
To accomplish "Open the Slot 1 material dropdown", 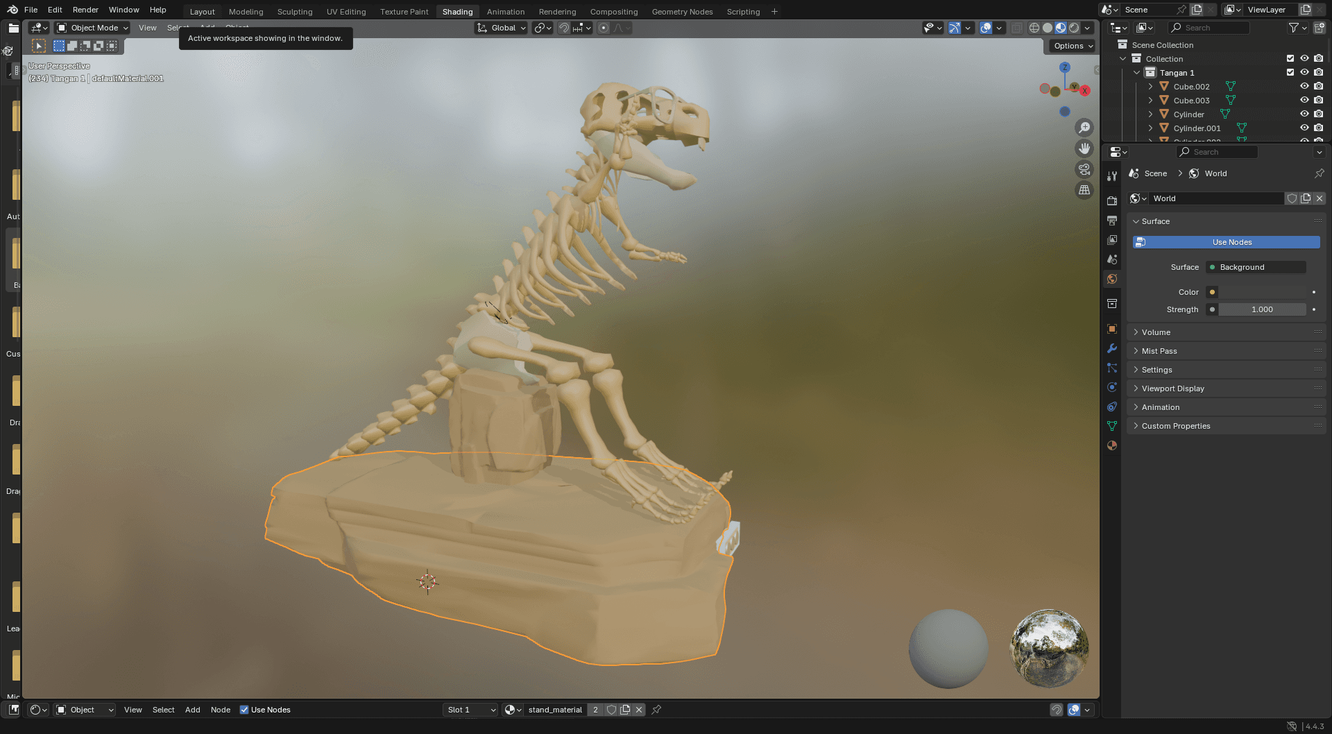I will (470, 710).
